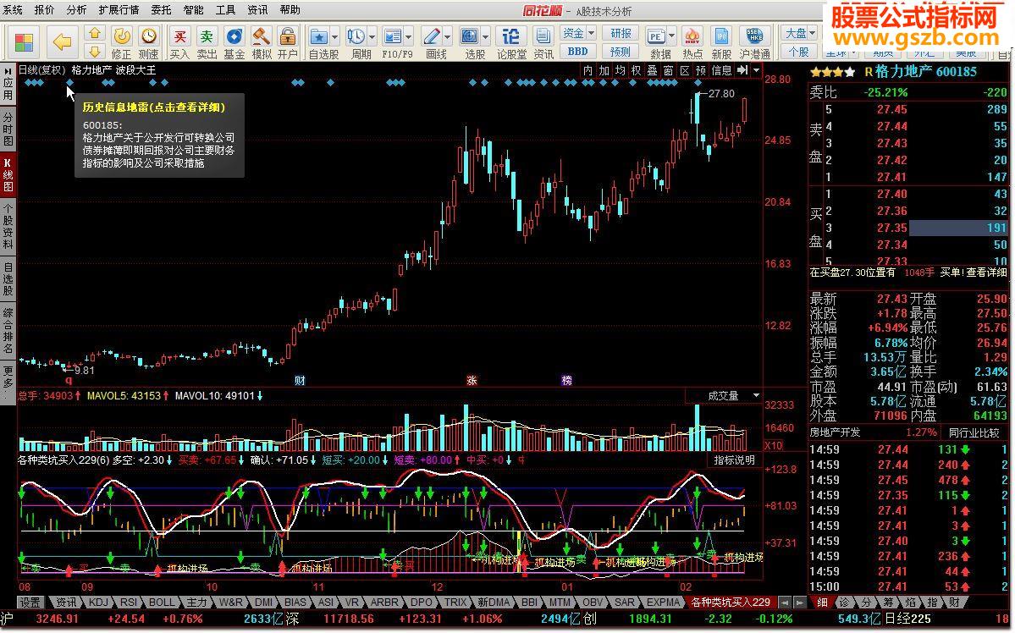Open the 扩展行情 menu
The width and height of the screenshot is (1015, 633).
tap(119, 9)
